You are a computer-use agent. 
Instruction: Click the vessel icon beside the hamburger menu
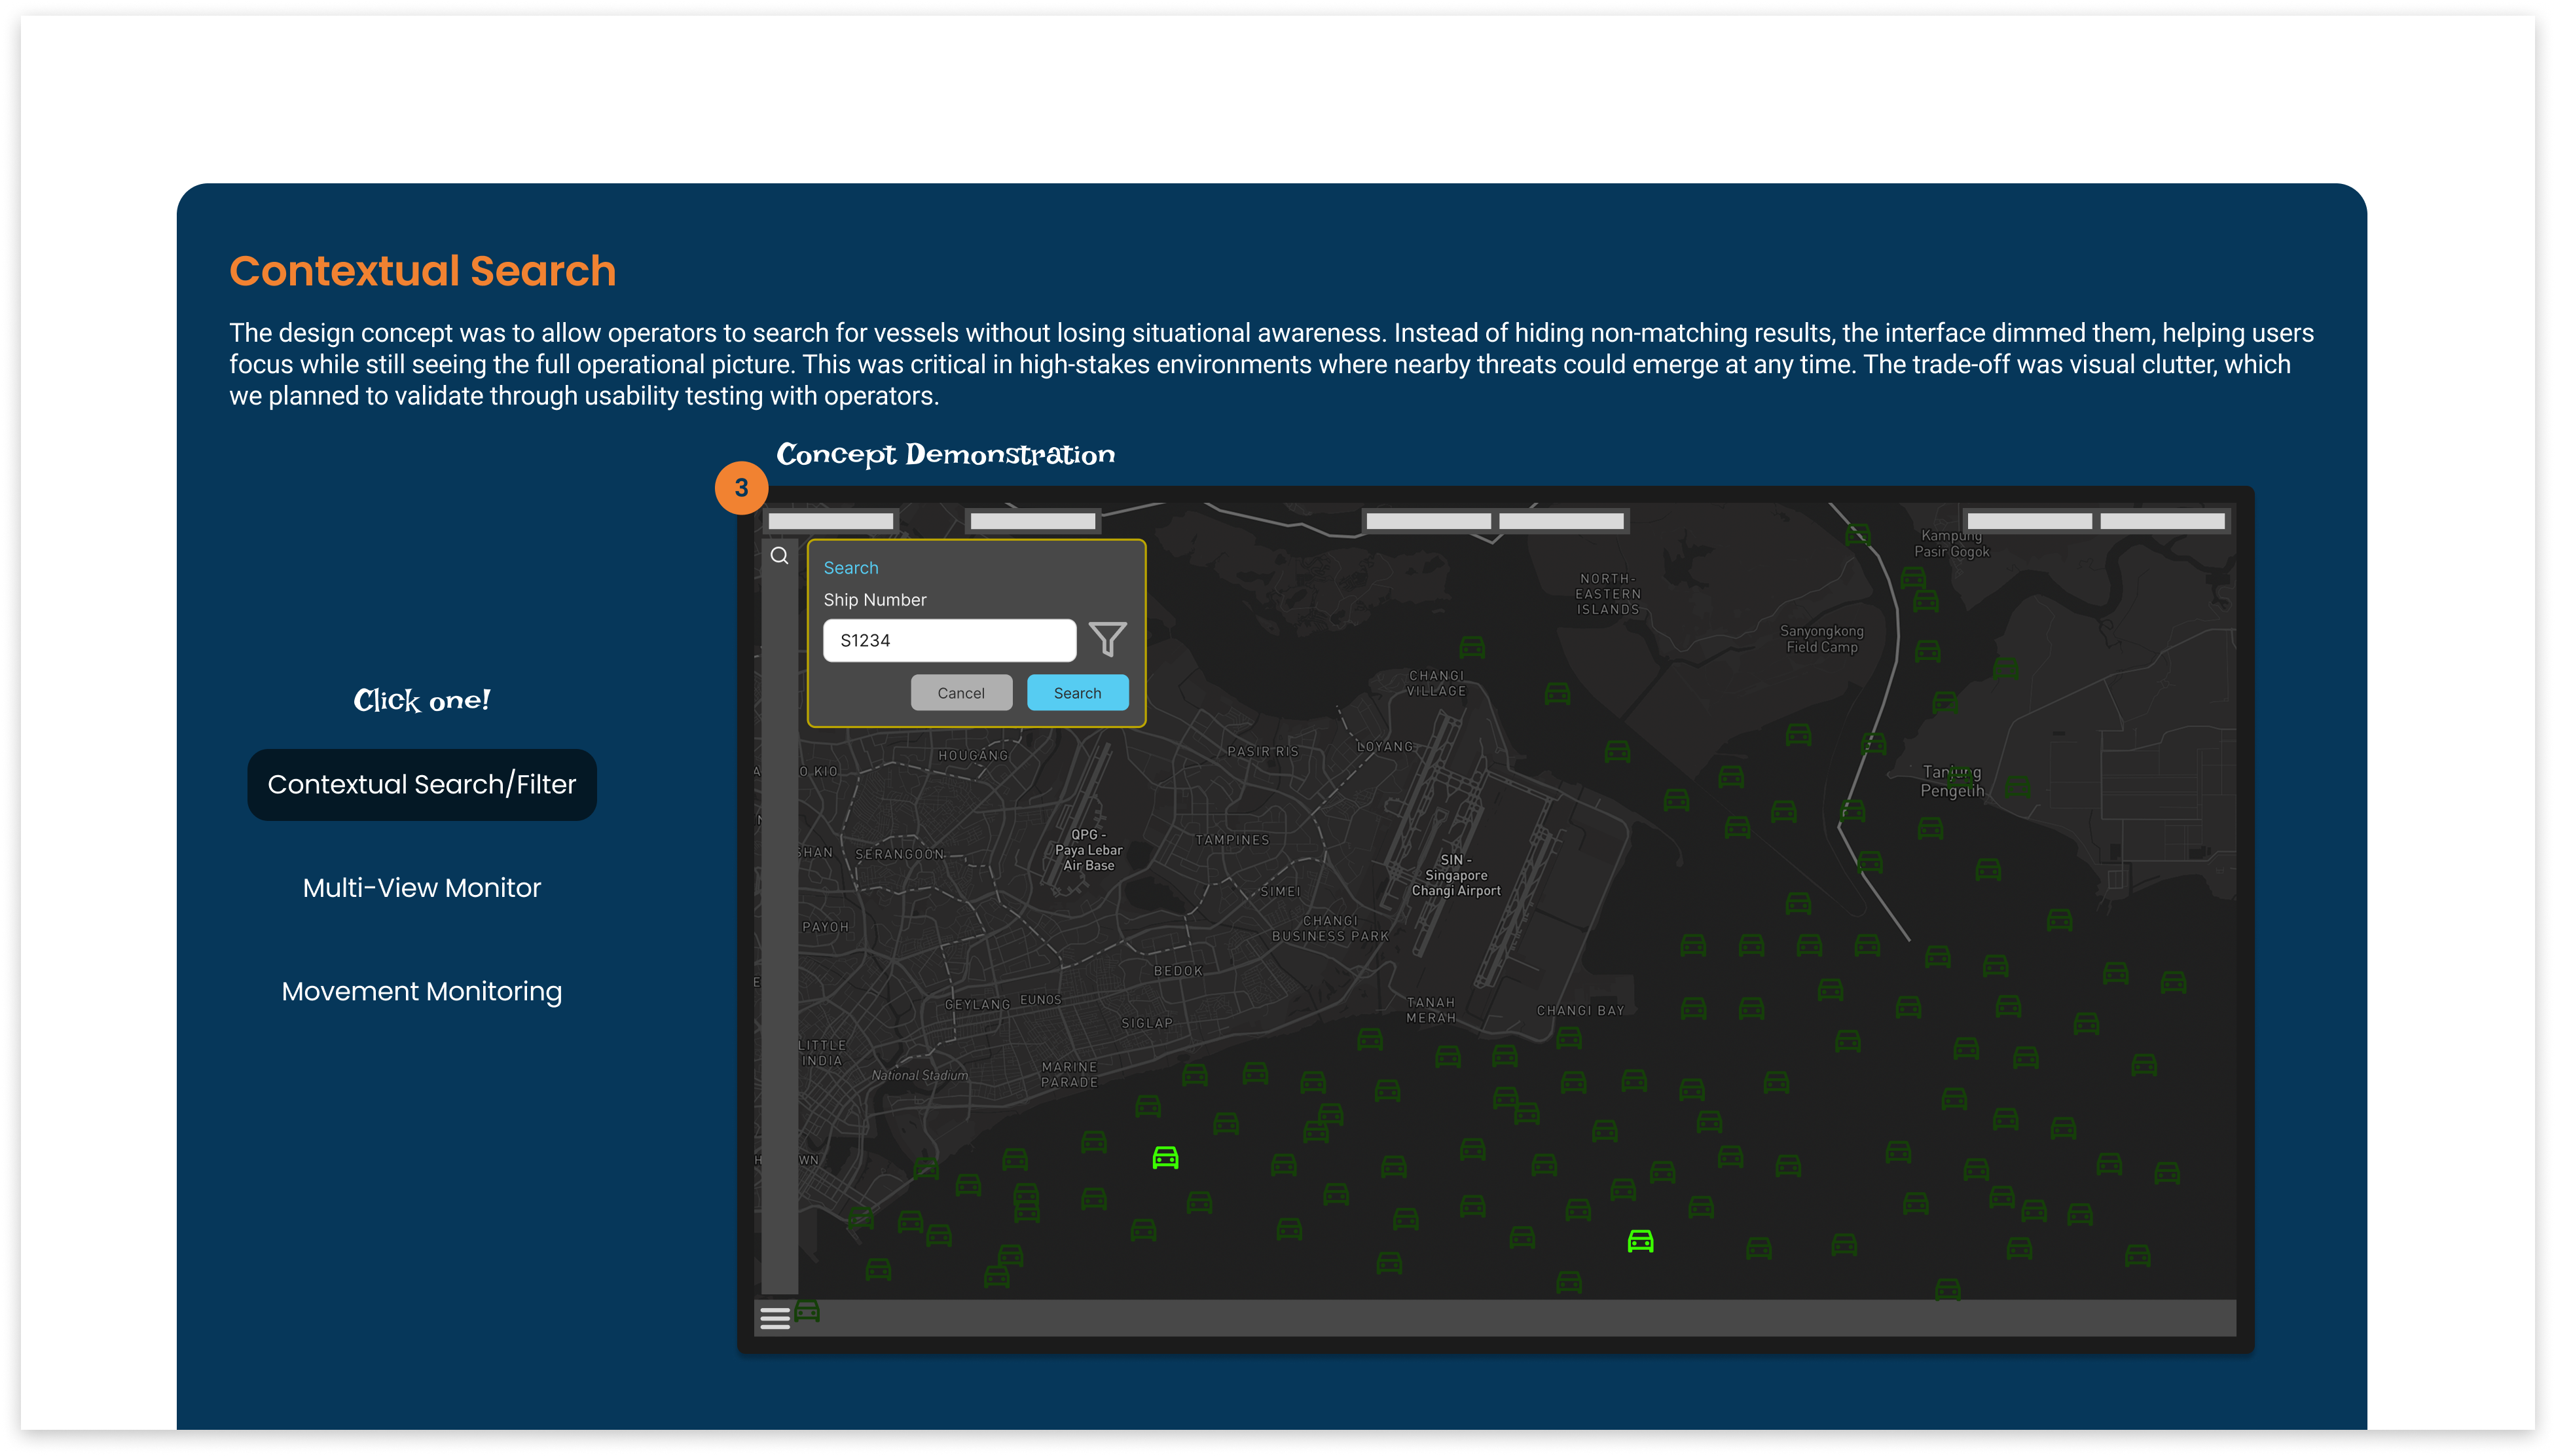pyautogui.click(x=807, y=1311)
